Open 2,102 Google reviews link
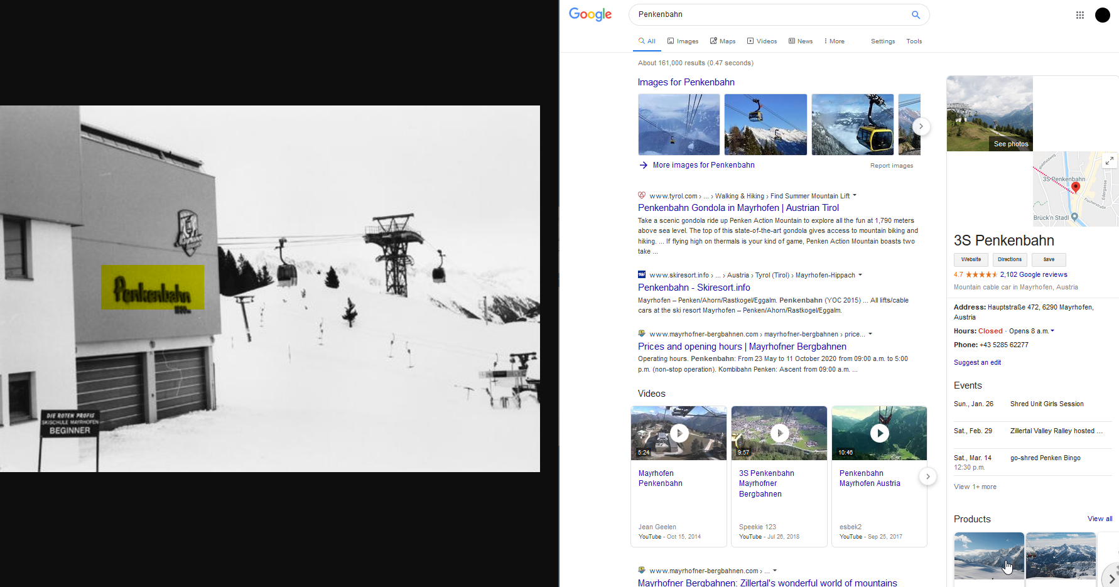The image size is (1119, 587). click(1034, 274)
